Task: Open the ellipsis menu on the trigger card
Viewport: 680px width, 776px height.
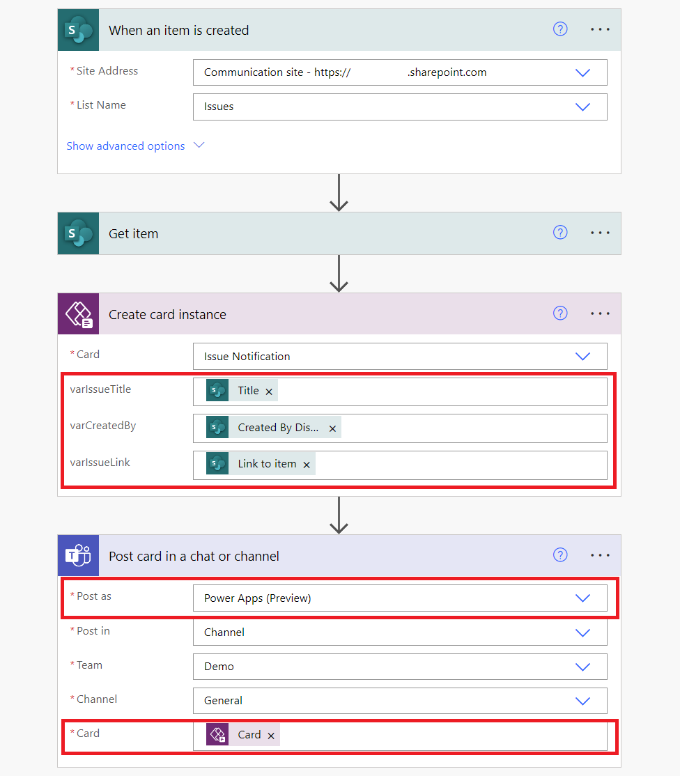Action: (600, 29)
